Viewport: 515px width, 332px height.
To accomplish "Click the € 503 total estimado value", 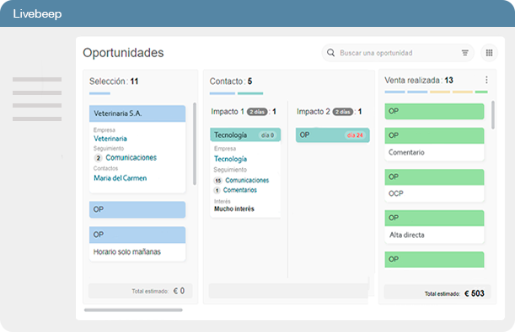I will pos(475,293).
